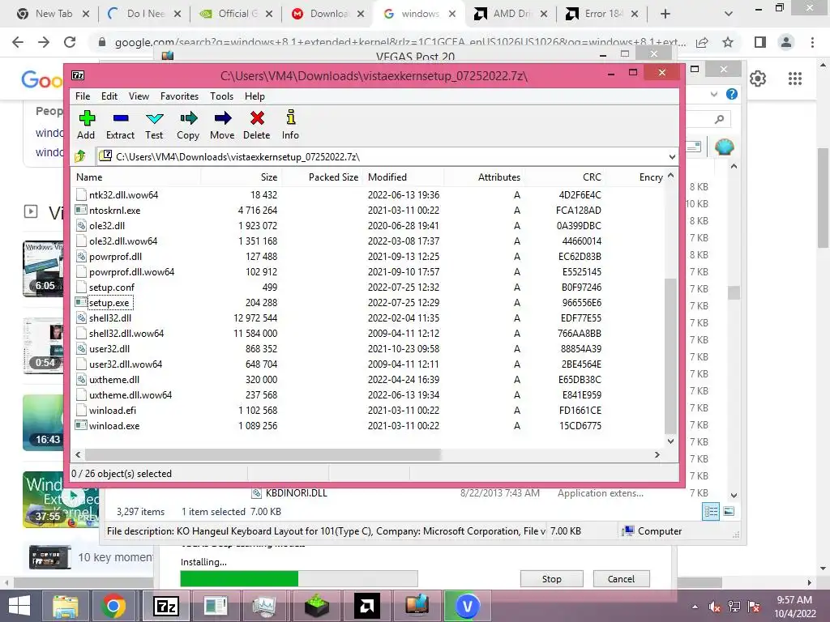Image resolution: width=830 pixels, height=622 pixels.
Task: Open the Help menu in 7-Zip
Action: 255,96
